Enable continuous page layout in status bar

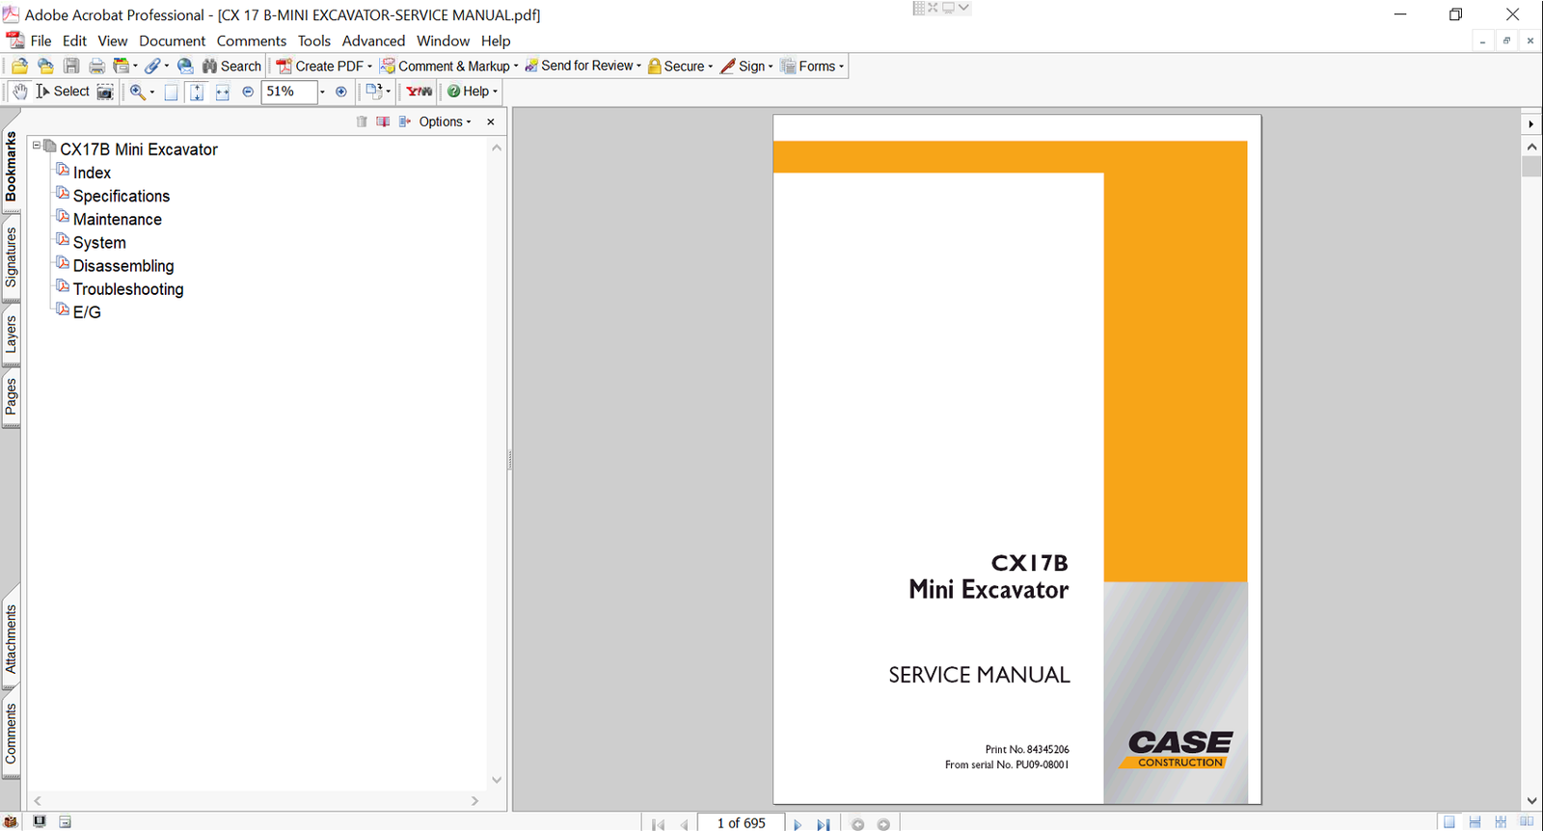pos(1475,822)
